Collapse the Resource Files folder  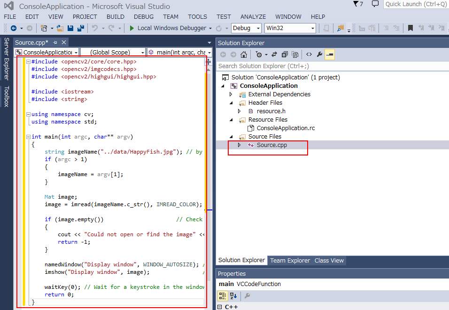coord(231,120)
